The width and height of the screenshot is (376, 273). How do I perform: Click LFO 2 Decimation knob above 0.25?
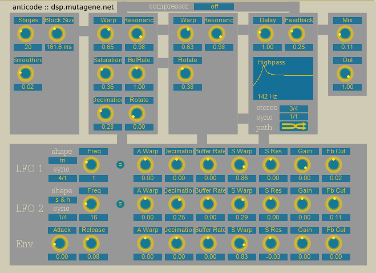click(x=177, y=204)
